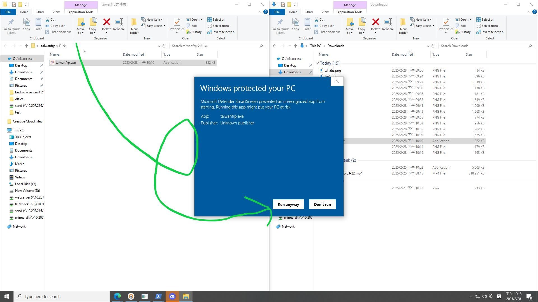Click Cut in the taiwanfrp window ribbon
The image size is (538, 302).
50,20
